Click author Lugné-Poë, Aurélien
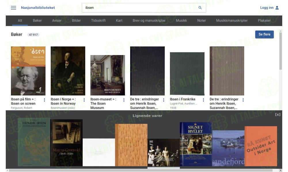The image size is (288, 172). click(183, 103)
